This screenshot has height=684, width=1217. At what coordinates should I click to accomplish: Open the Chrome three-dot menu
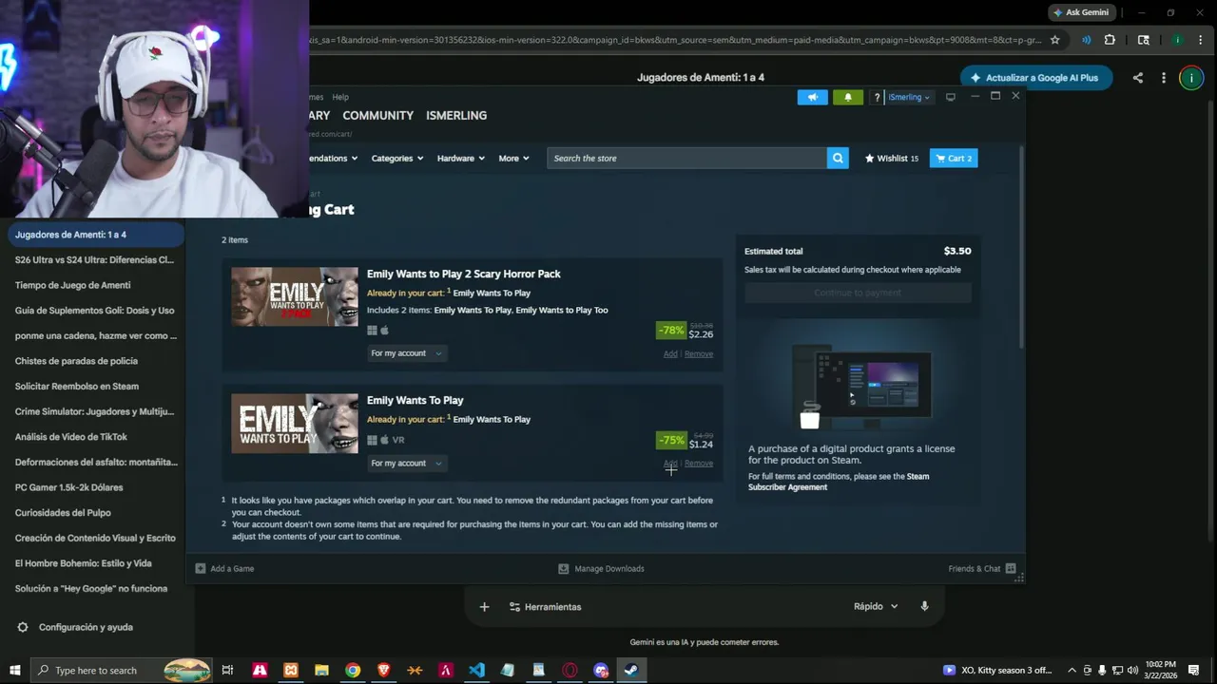click(1201, 40)
